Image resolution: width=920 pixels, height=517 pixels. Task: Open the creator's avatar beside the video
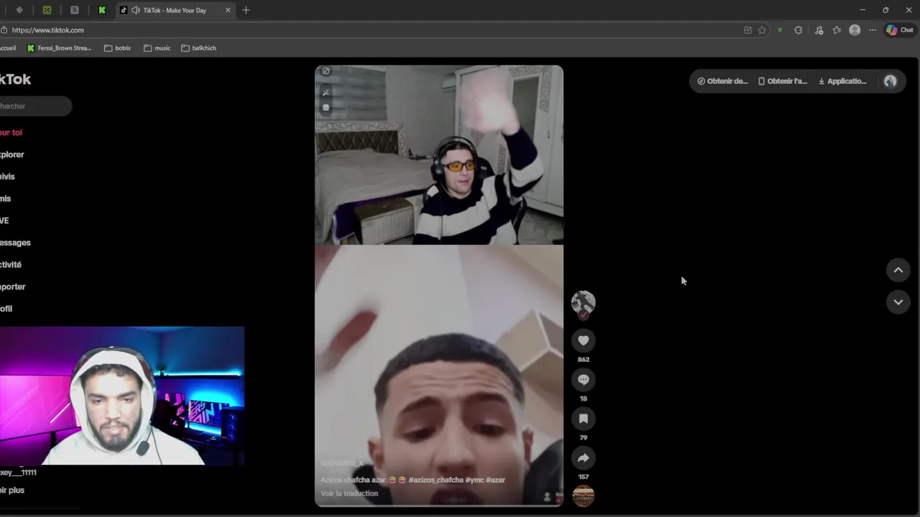pyautogui.click(x=584, y=302)
